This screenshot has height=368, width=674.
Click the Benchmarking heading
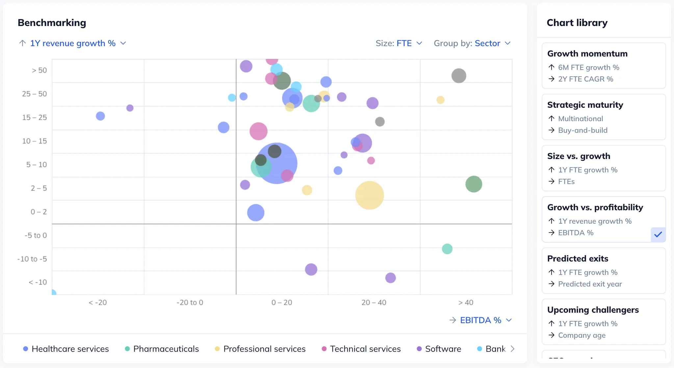pos(52,22)
